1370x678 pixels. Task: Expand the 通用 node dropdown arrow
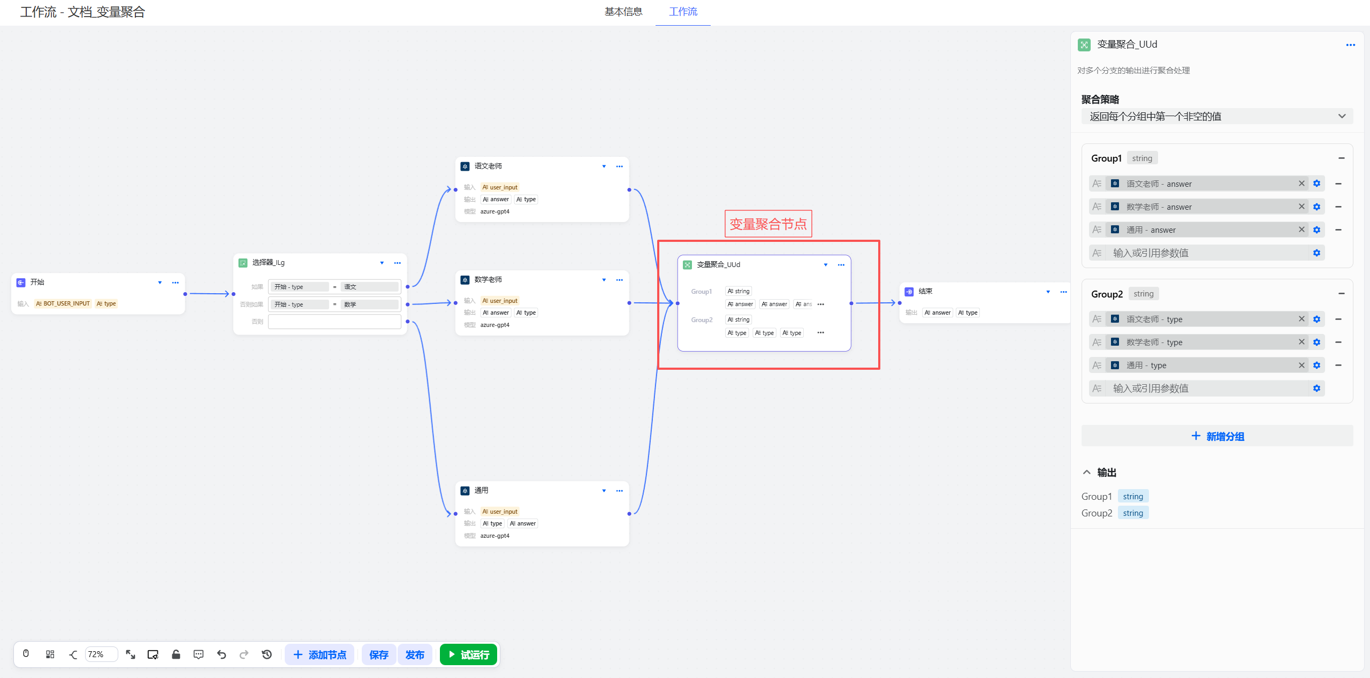[604, 490]
